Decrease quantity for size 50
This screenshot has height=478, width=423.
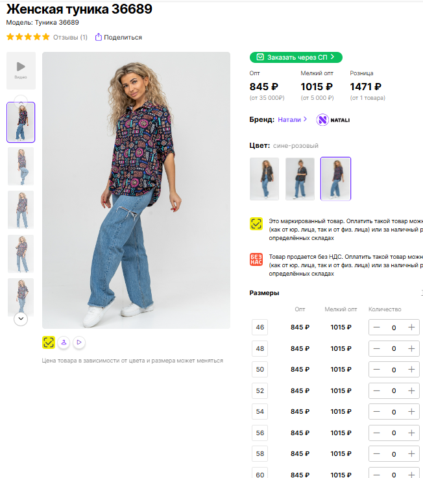click(377, 370)
